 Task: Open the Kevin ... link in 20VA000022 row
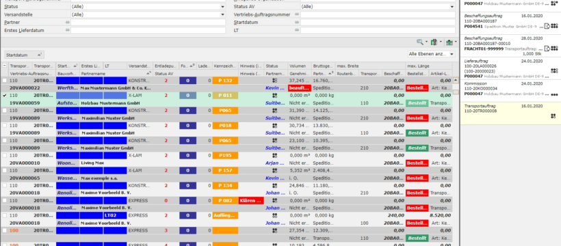pyautogui.click(x=275, y=88)
